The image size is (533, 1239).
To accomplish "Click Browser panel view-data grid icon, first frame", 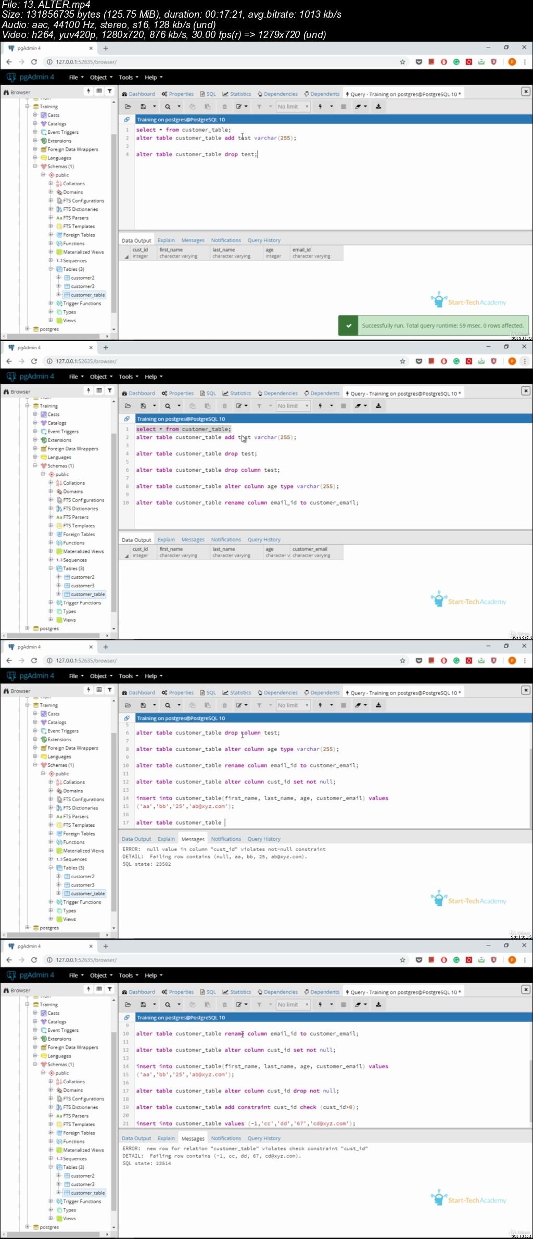I will point(99,91).
